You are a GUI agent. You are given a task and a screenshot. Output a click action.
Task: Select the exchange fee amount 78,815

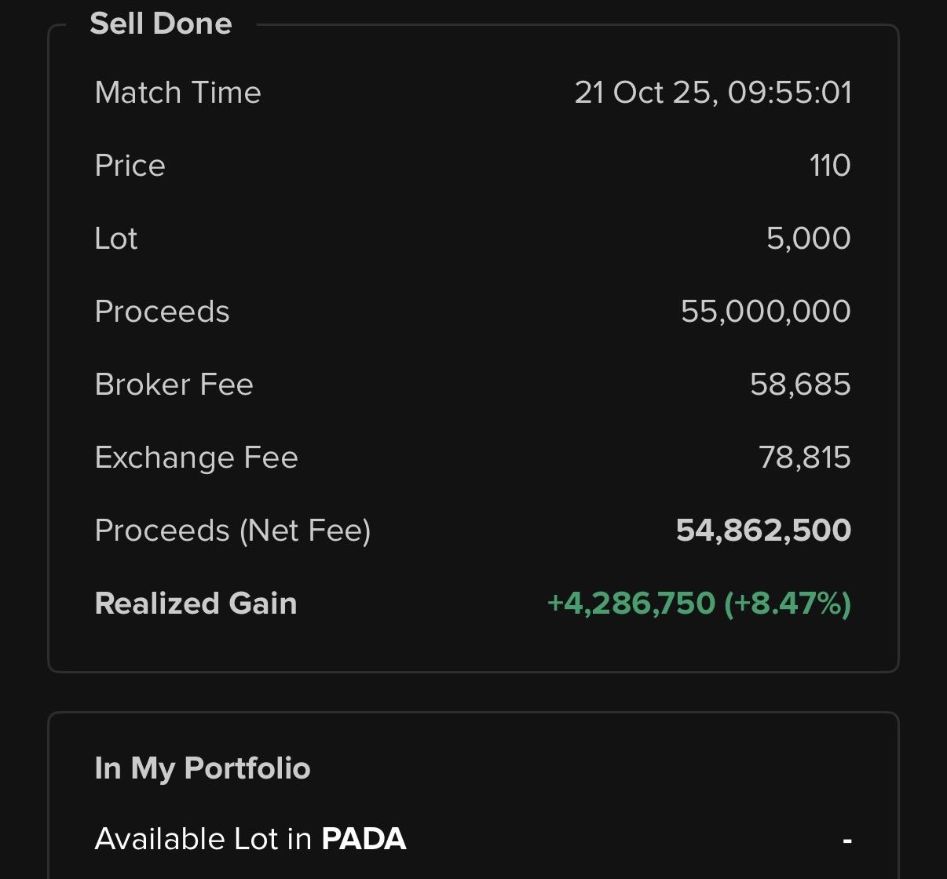(x=804, y=458)
